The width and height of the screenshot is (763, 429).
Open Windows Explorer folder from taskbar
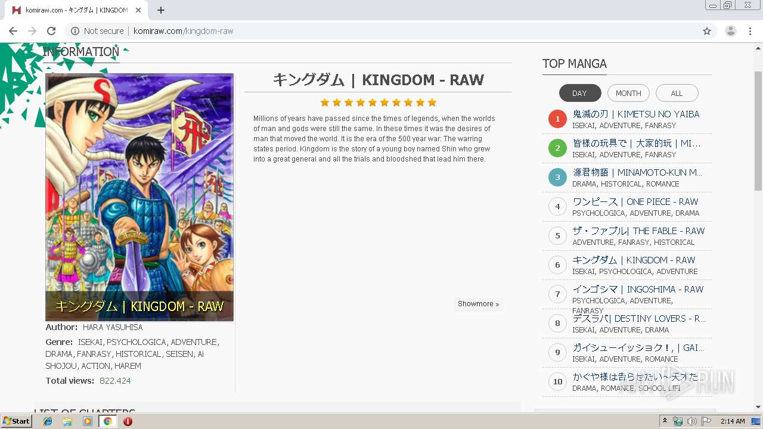pyautogui.click(x=67, y=421)
